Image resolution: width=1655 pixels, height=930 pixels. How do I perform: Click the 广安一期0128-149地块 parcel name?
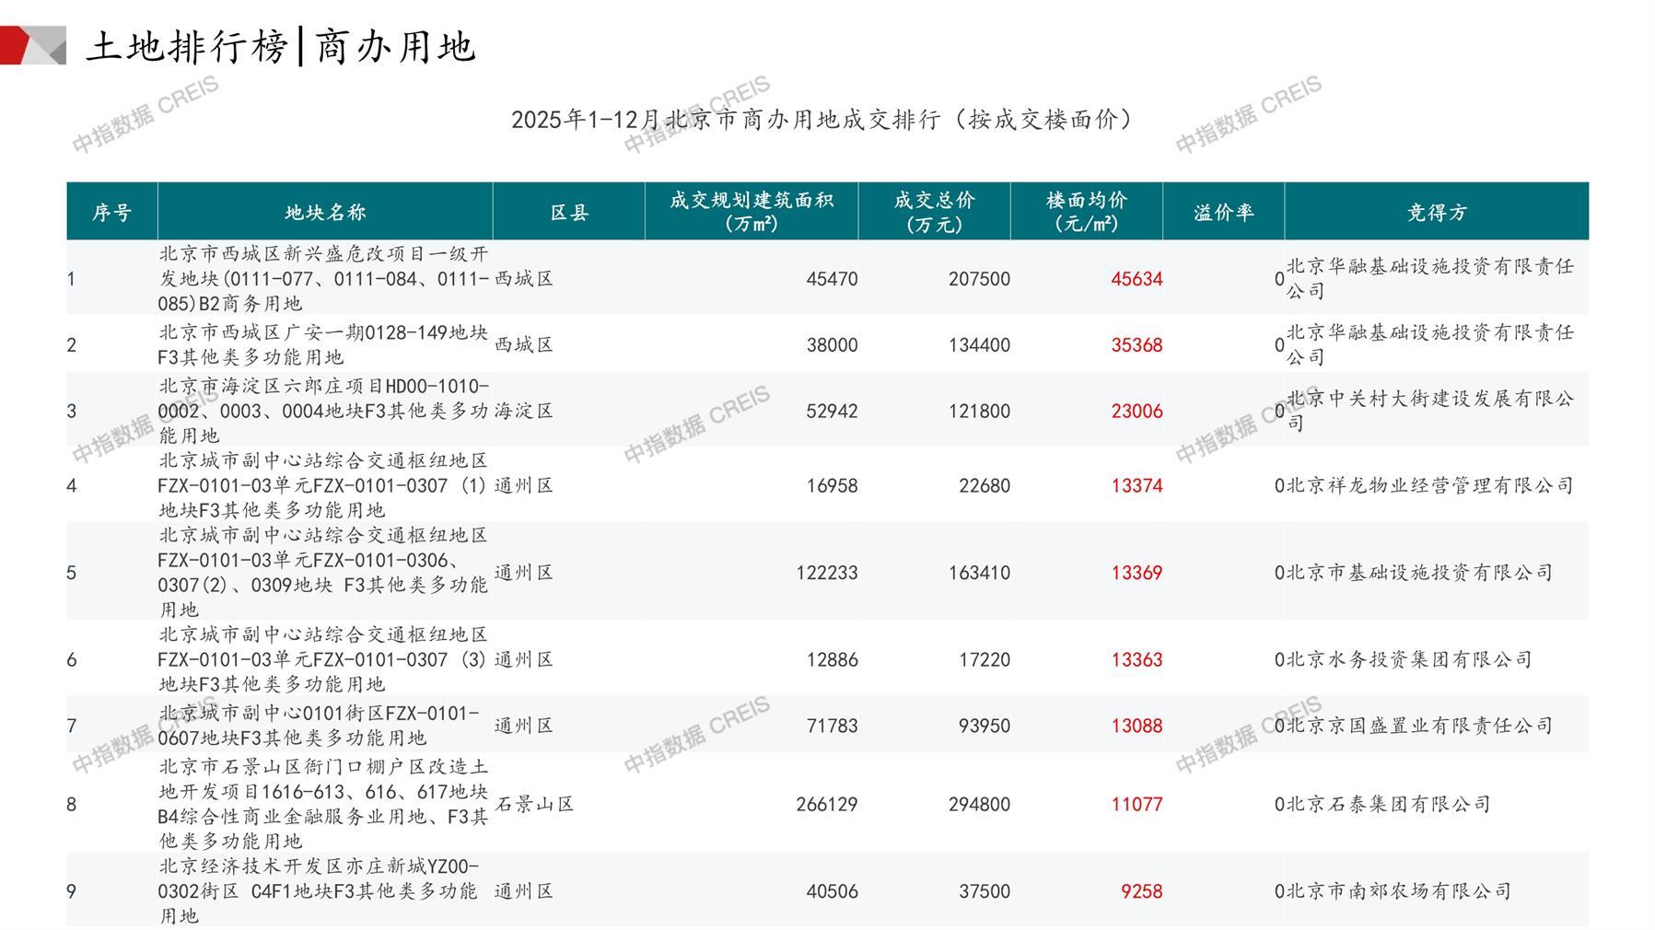pos(323,344)
